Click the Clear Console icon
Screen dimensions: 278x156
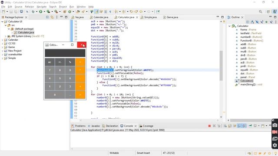click(225, 126)
